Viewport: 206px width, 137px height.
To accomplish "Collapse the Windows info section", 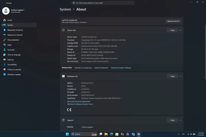I will coord(181,76).
